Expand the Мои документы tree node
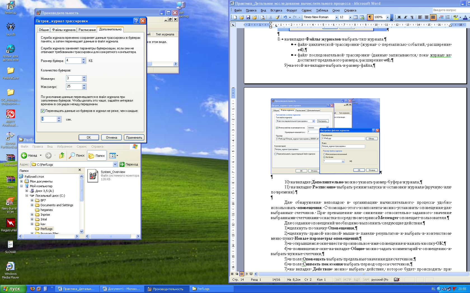This screenshot has width=470, height=293. click(21, 181)
